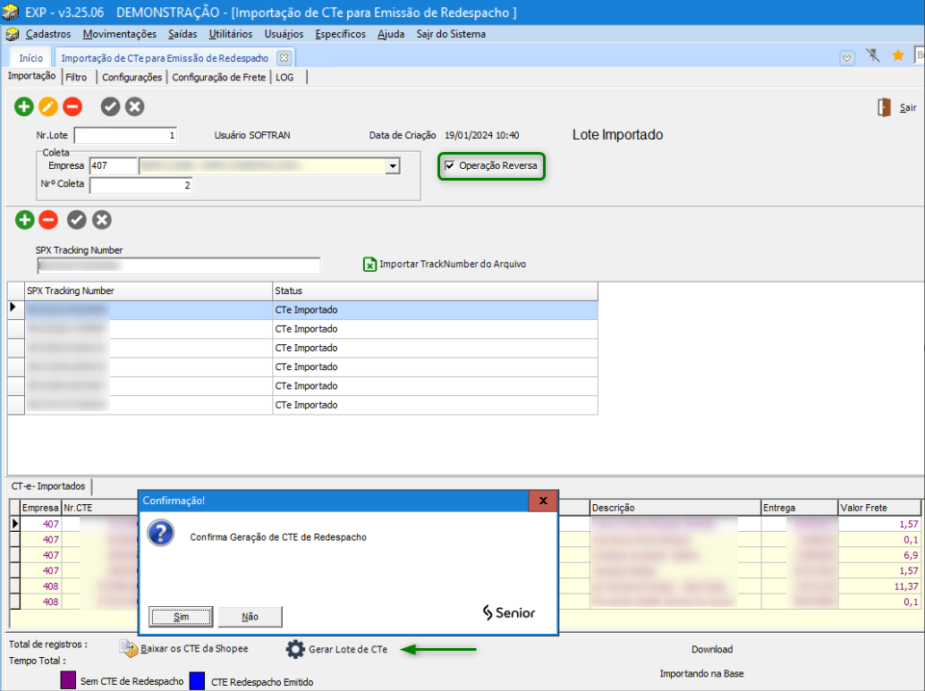The height and width of the screenshot is (691, 925).
Task: Click the top toolbar confirm checkmark icon
Action: coord(110,107)
